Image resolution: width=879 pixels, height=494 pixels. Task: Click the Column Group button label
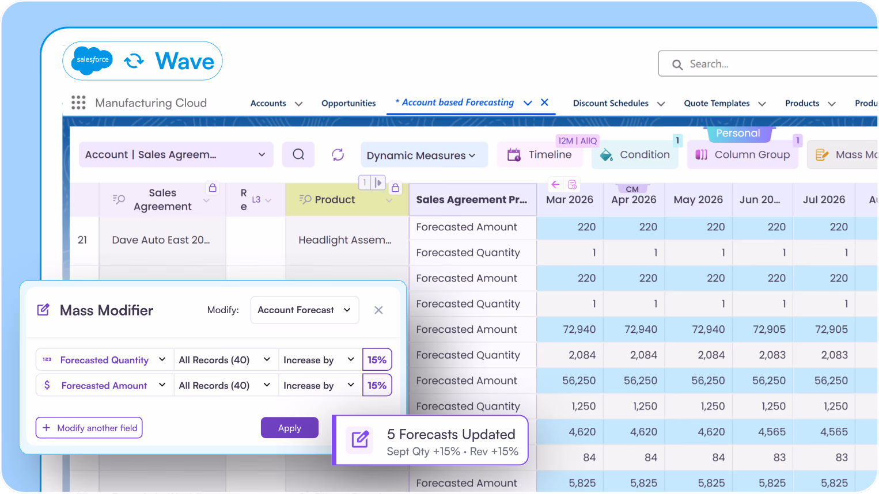752,154
